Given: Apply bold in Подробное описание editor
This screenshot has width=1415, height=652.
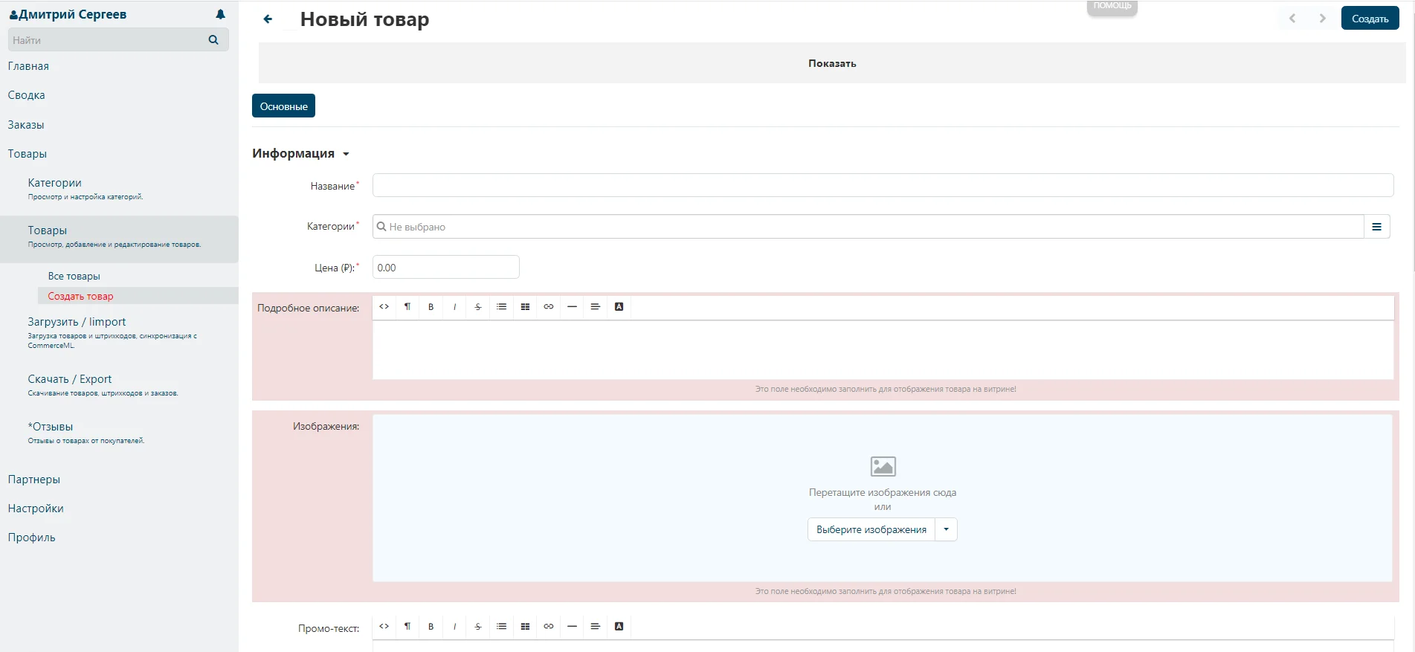Looking at the screenshot, I should (x=431, y=307).
